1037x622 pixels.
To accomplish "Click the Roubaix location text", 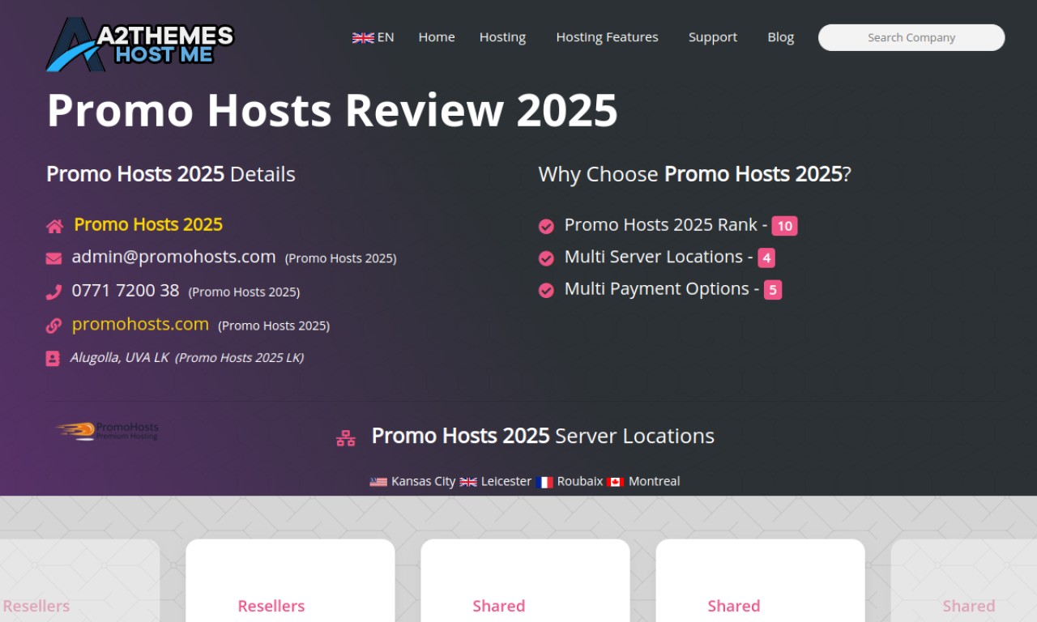I will pos(580,481).
